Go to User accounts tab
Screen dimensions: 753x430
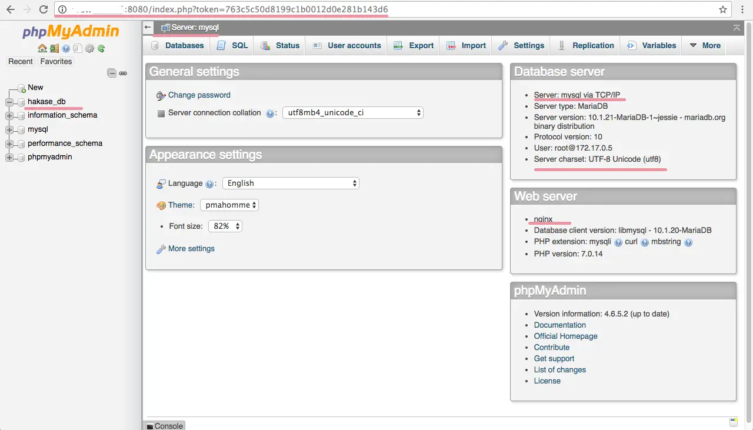click(x=346, y=45)
